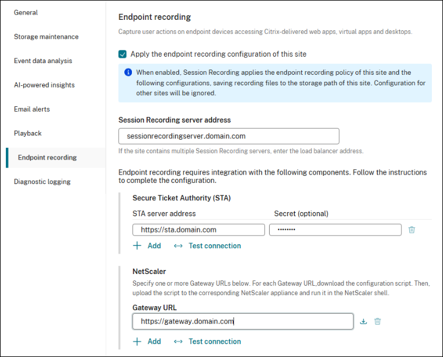Uncheck Apply the endpoint recording configuration checkbox
Screen dimensions: 443x357
[123, 54]
